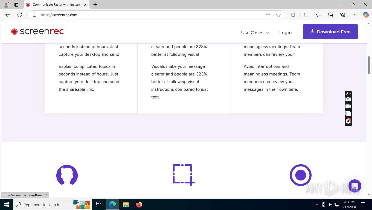Click the Login link

pyautogui.click(x=285, y=33)
